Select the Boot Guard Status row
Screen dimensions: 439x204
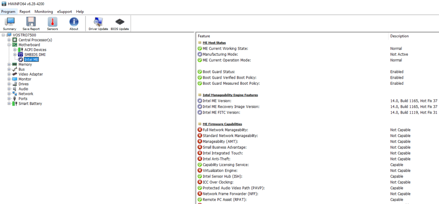(x=318, y=72)
